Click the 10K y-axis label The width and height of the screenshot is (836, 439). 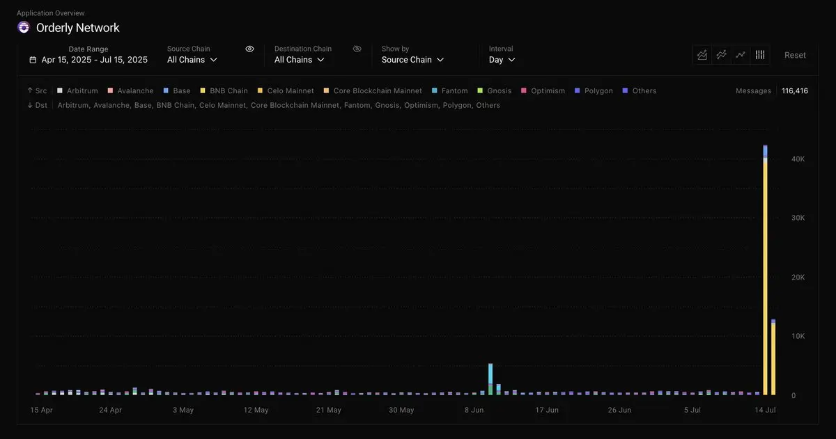point(798,336)
